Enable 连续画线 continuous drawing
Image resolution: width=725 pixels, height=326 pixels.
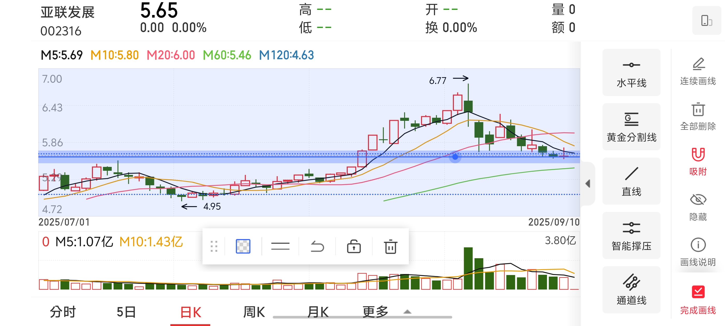coord(698,71)
